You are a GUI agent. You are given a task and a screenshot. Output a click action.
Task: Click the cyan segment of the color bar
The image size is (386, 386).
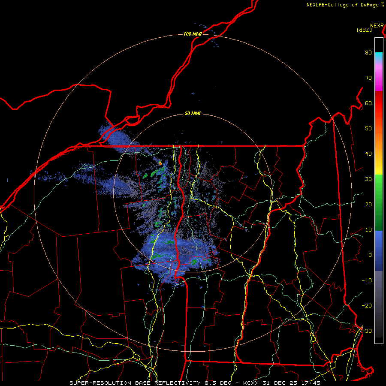pos(379,55)
